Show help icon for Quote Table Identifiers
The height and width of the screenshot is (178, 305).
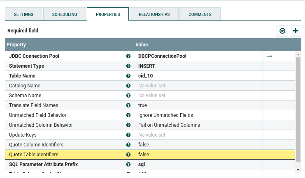click(x=128, y=155)
